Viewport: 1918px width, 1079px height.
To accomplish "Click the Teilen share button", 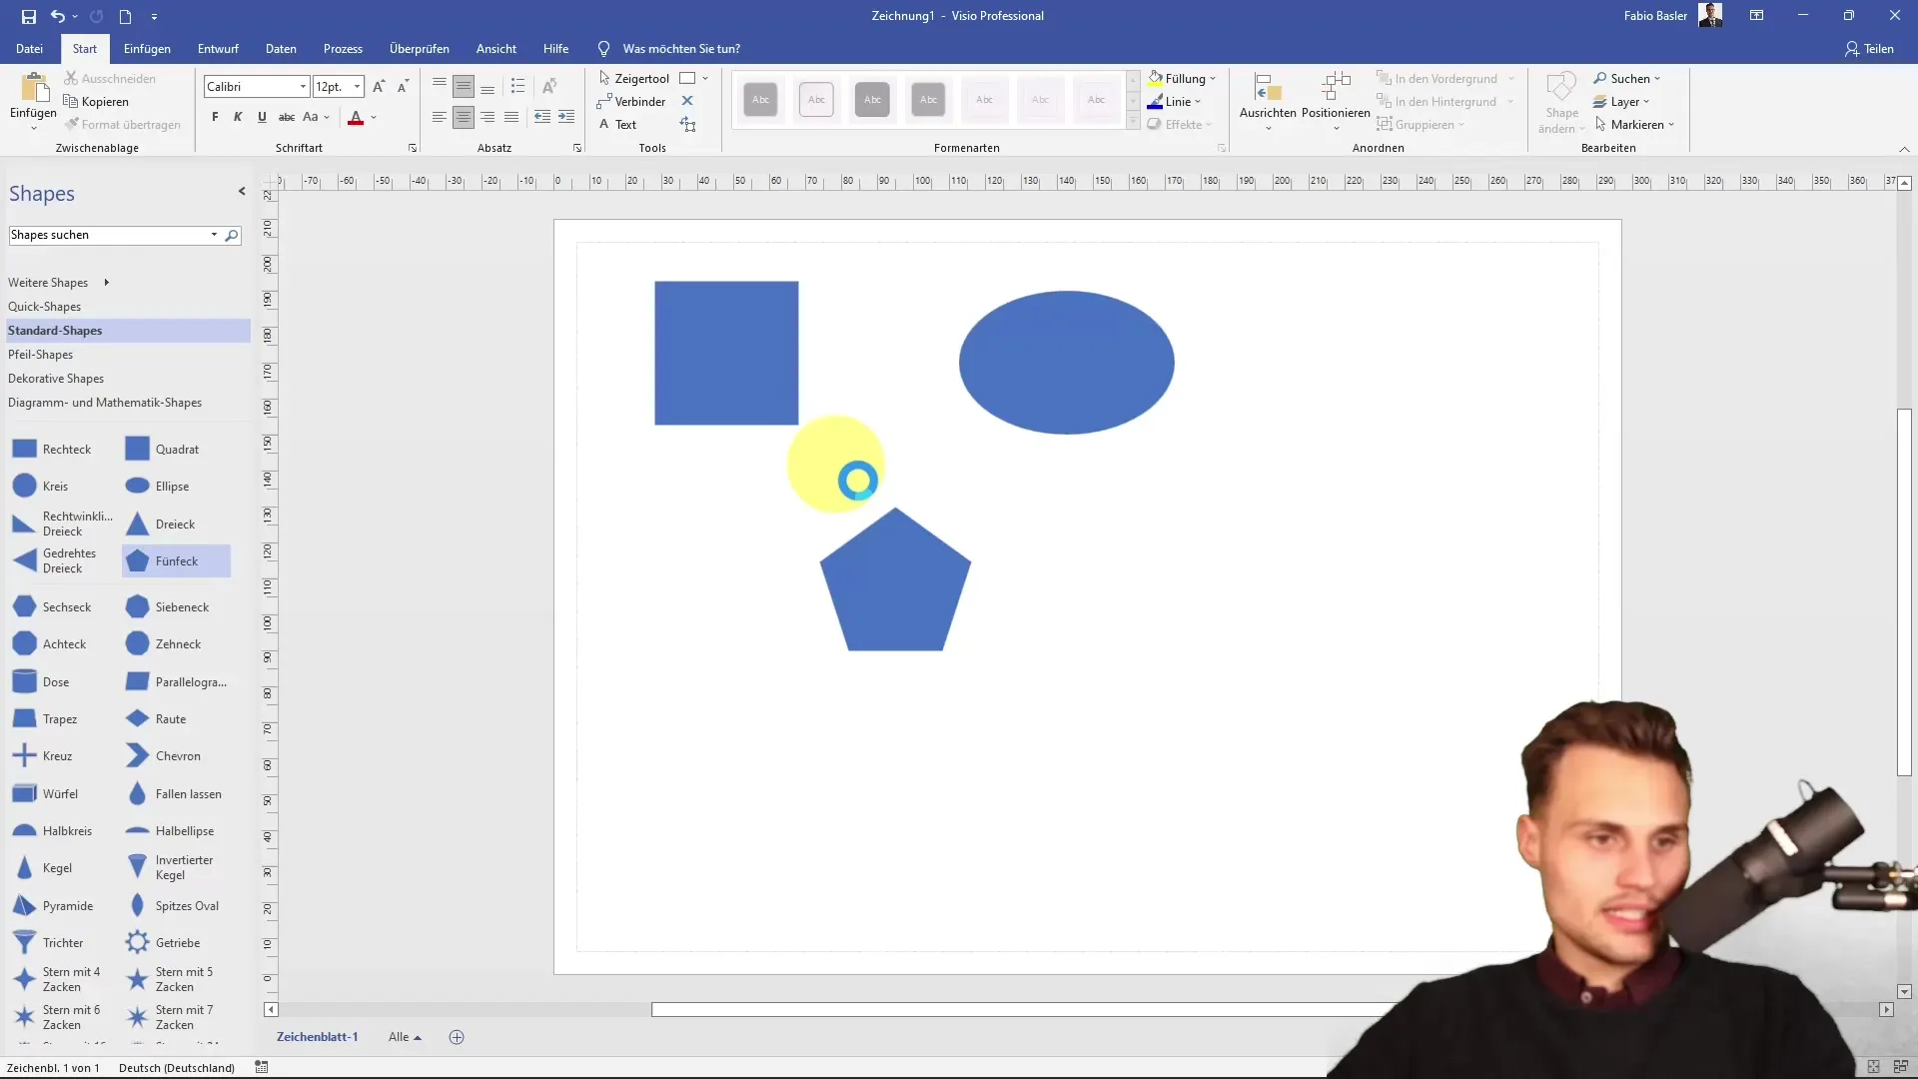I will [x=1869, y=48].
